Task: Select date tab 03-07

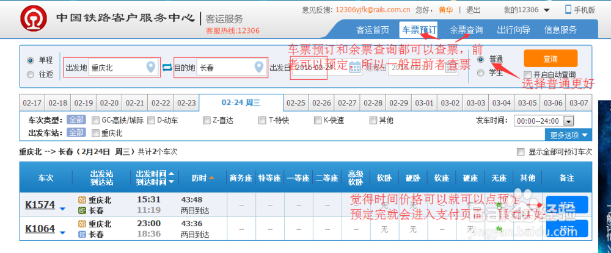Action: 579,103
